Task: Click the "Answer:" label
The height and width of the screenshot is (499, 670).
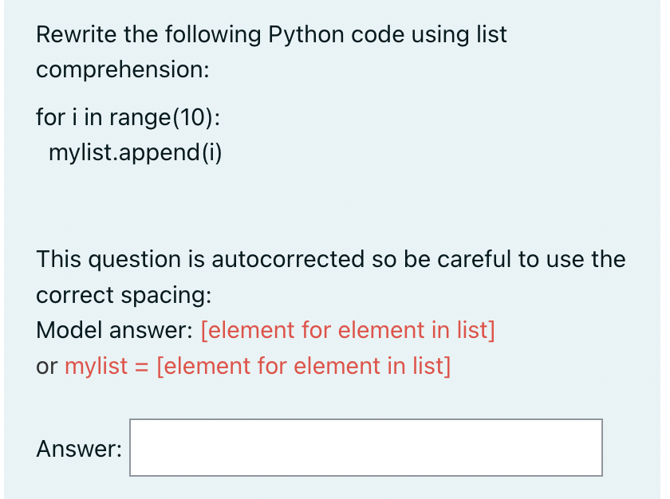Action: click(79, 449)
